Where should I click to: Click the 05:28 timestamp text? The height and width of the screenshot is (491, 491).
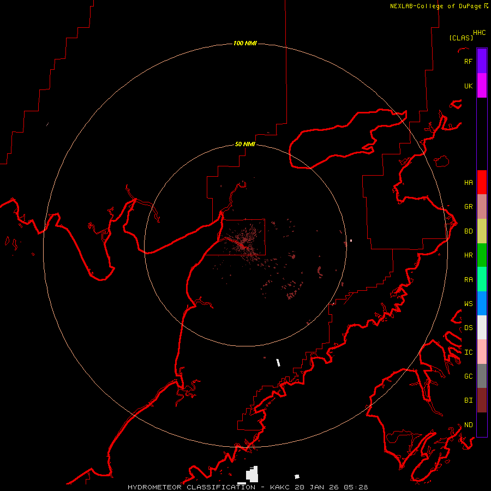tap(356, 487)
